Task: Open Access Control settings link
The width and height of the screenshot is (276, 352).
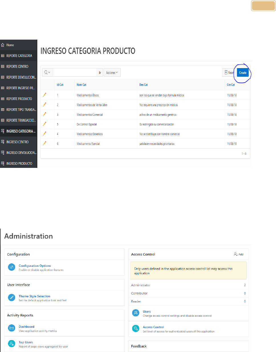Action: click(x=154, y=327)
